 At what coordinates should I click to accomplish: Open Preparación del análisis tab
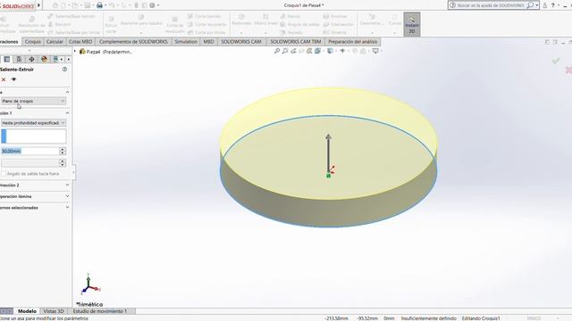[x=353, y=42]
